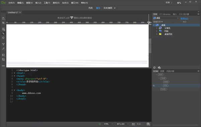The width and height of the screenshot is (201, 127).
Task: Click the Expand All branching icon in left toolbar
Action: (x=3, y=44)
